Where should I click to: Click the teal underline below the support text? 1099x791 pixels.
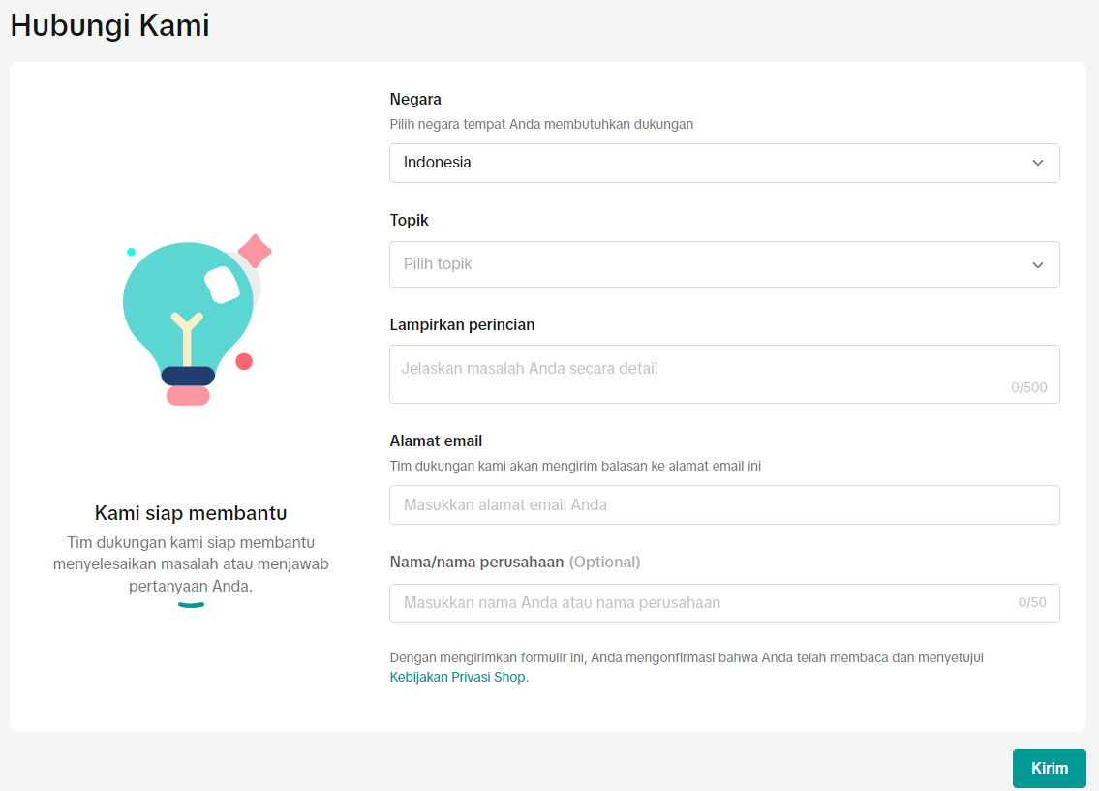(x=191, y=605)
